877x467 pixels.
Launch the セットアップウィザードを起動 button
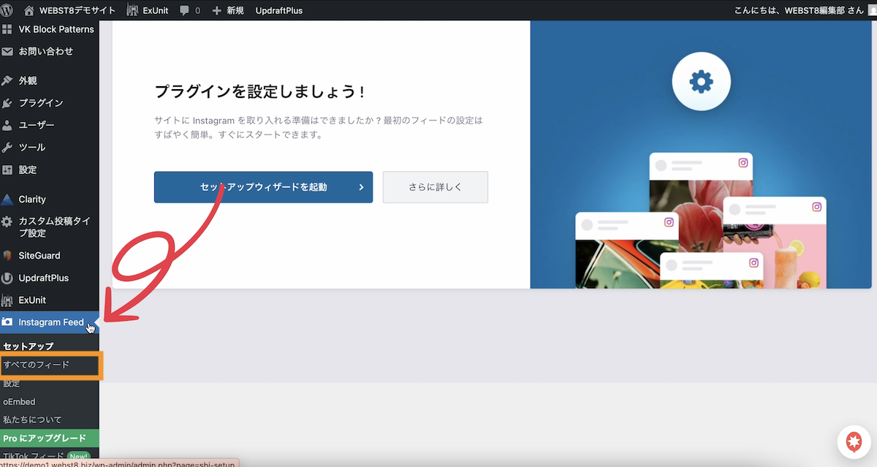click(263, 187)
